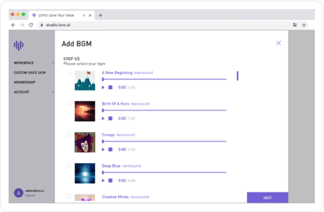The image size is (324, 212).
Task: Close the Add BGM dialog
Action: [278, 43]
